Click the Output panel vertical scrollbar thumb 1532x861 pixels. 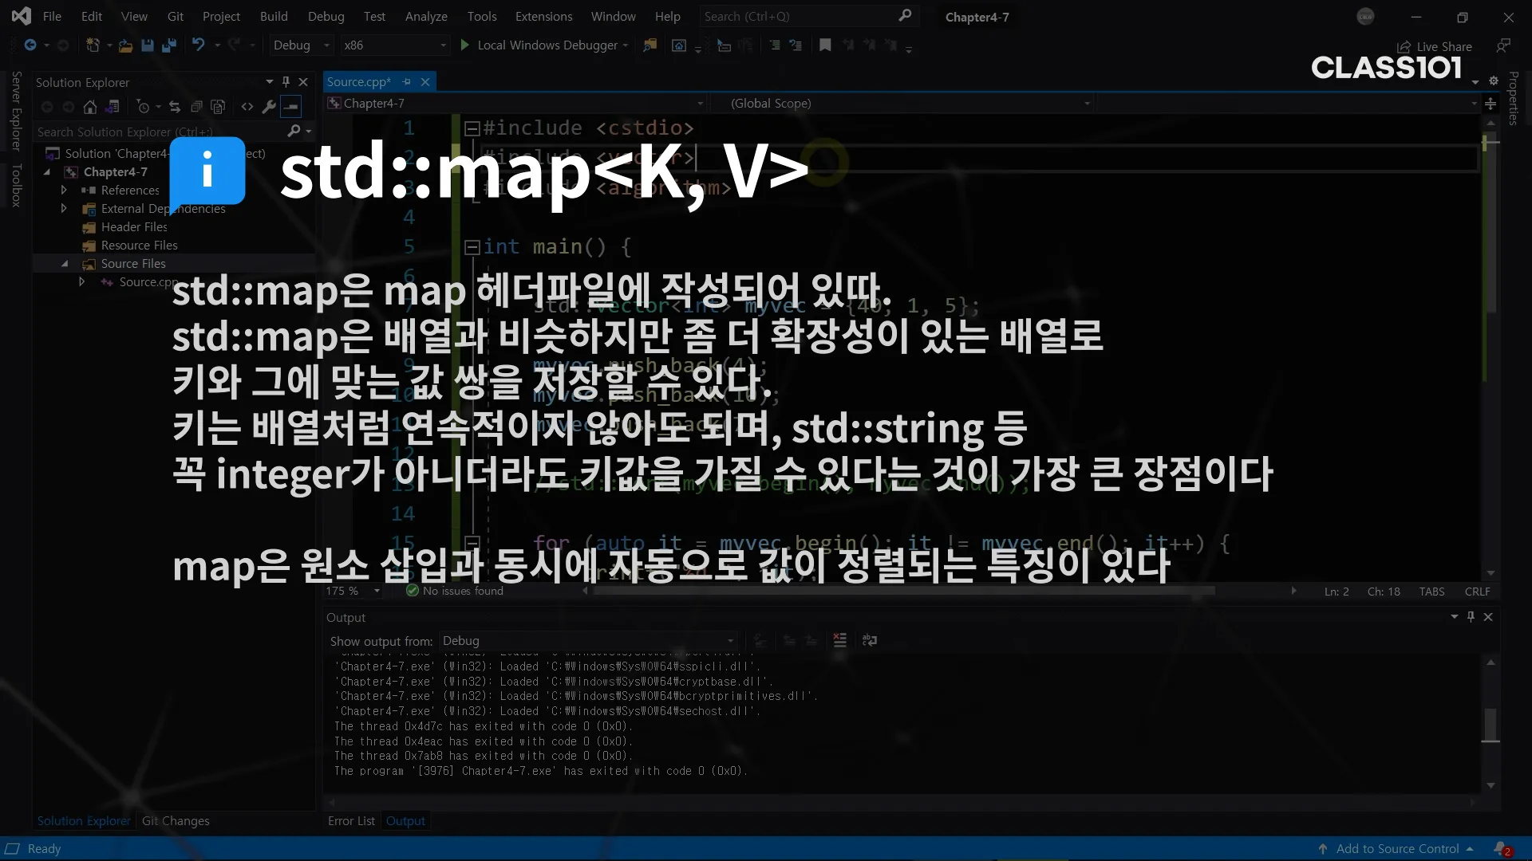(x=1490, y=724)
